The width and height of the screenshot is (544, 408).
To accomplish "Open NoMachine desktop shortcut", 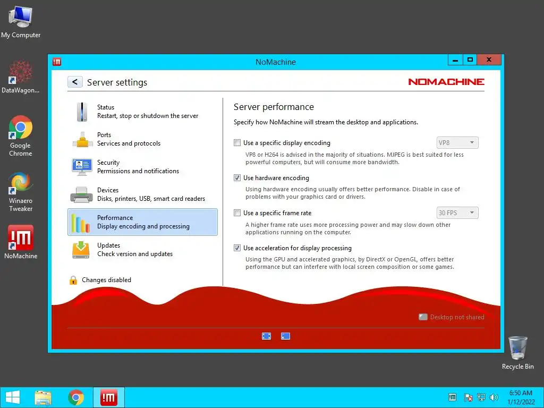I will (21, 242).
